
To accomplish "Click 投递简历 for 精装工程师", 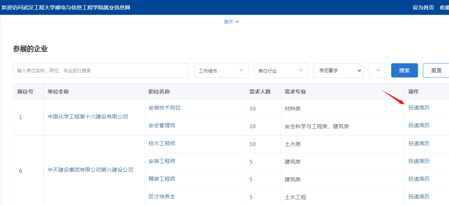I will pos(419,179).
